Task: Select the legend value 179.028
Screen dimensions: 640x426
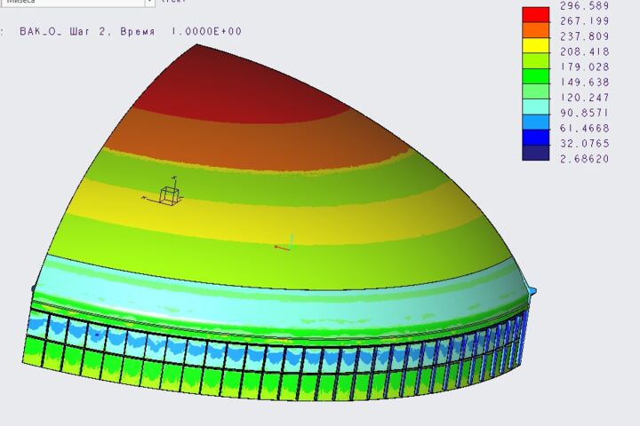Action: 585,67
